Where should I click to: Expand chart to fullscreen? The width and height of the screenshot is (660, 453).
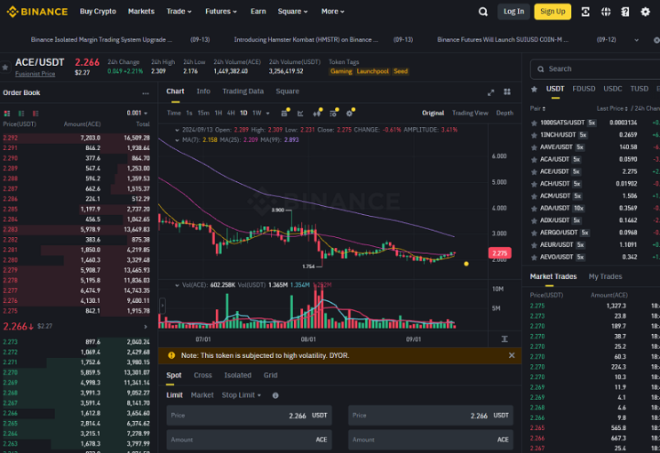point(491,92)
